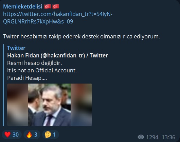Open the Memleketdelisi channel name
The image size is (180, 142).
[x=23, y=6]
